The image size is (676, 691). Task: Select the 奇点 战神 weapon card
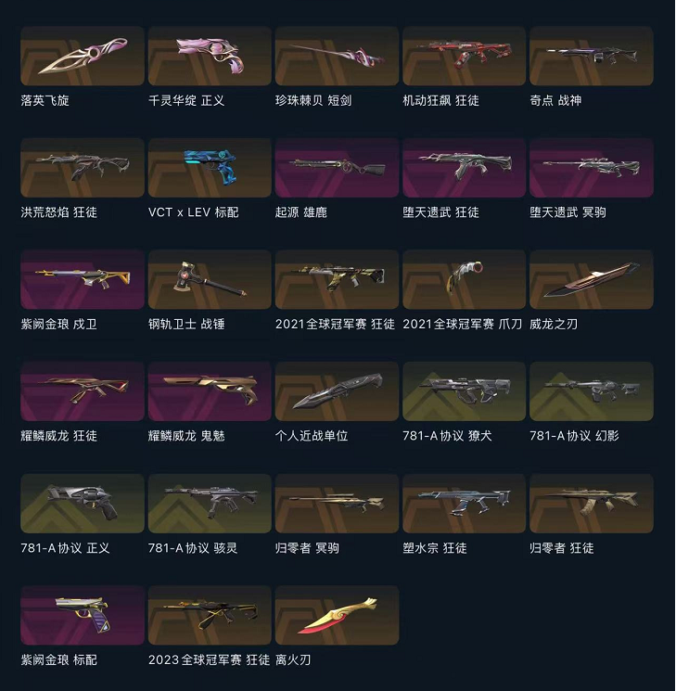coord(592,56)
